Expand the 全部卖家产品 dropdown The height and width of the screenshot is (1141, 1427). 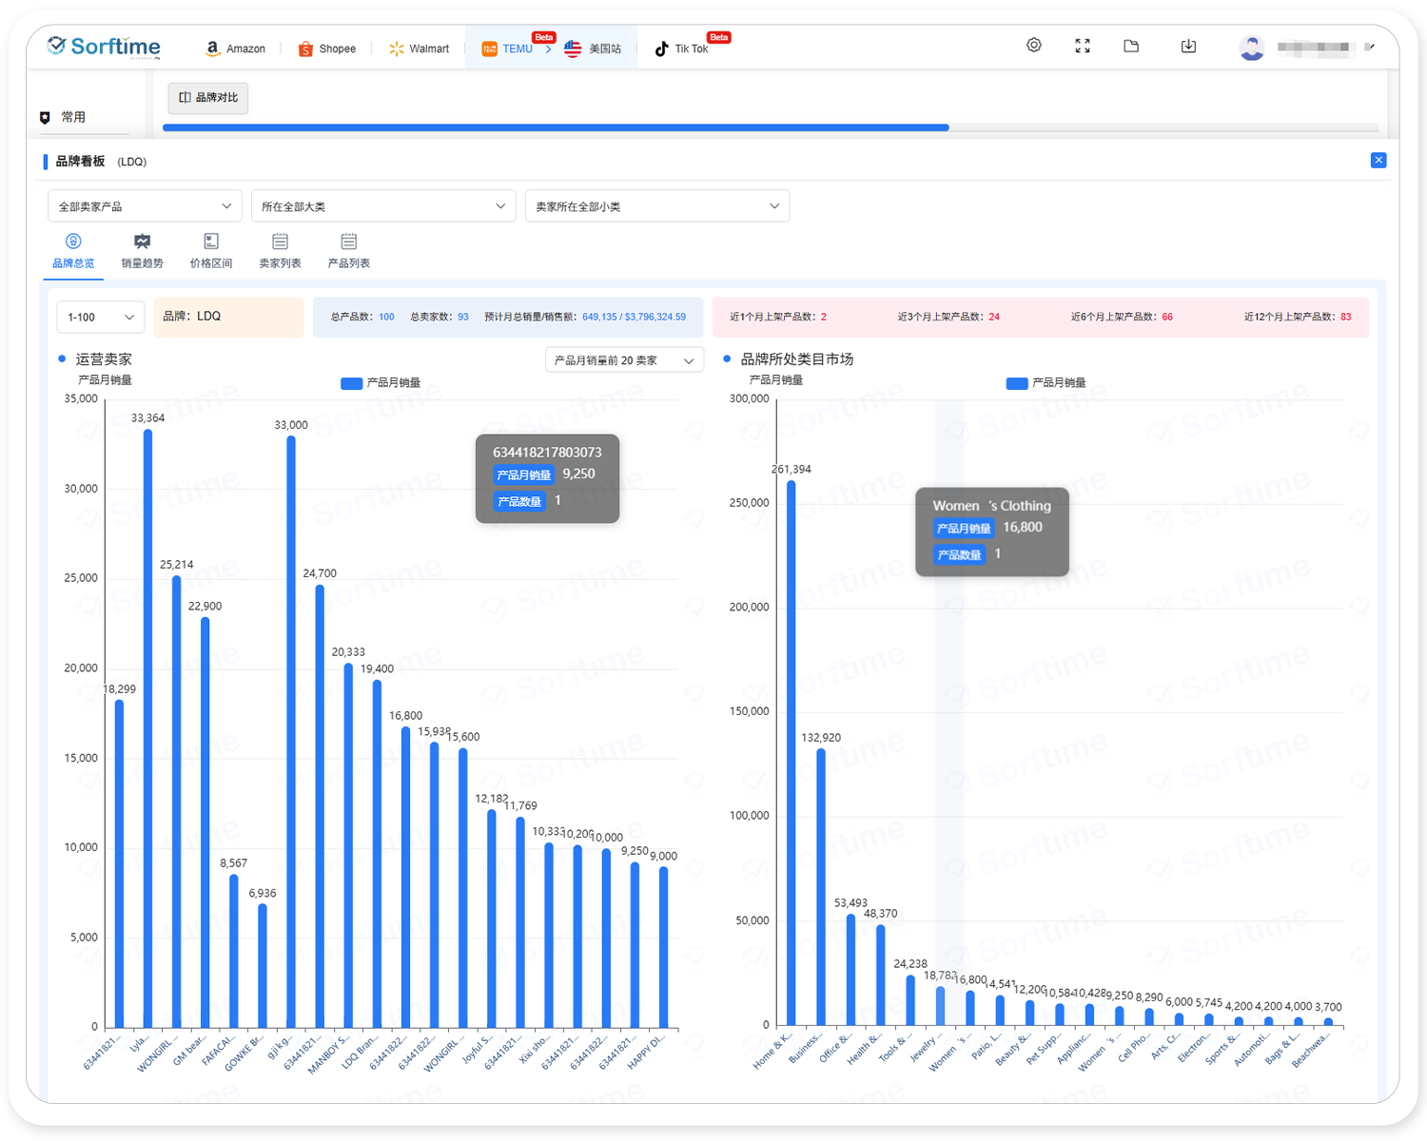pyautogui.click(x=145, y=206)
